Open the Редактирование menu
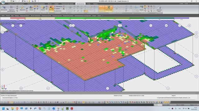The height and width of the screenshot is (111, 199). [25, 16]
